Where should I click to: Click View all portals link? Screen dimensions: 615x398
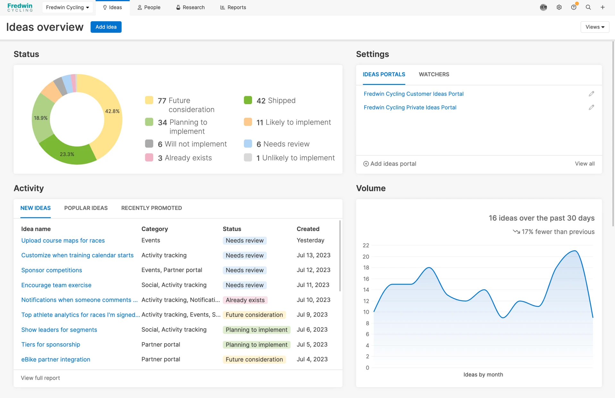click(585, 164)
